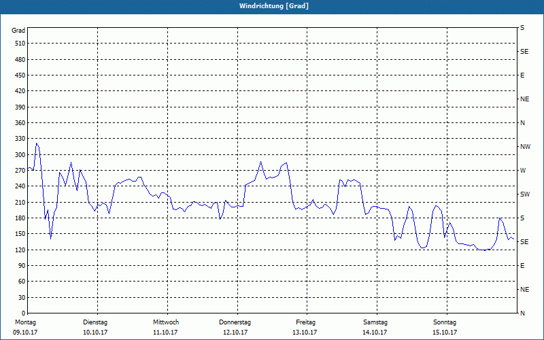Viewport: 544px width, 340px height.
Task: Click the 'SW' compass label on right axis
Action: coord(525,194)
